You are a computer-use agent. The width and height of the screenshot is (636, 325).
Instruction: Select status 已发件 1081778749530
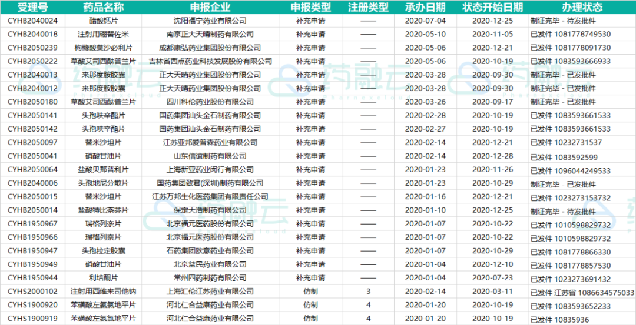pos(571,35)
